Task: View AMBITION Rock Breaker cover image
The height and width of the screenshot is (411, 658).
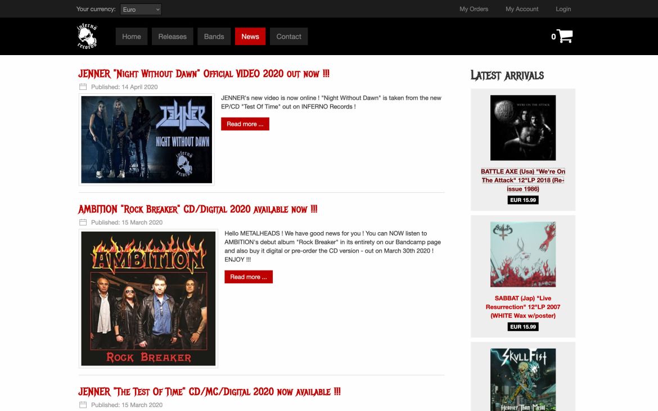Action: pos(148,299)
